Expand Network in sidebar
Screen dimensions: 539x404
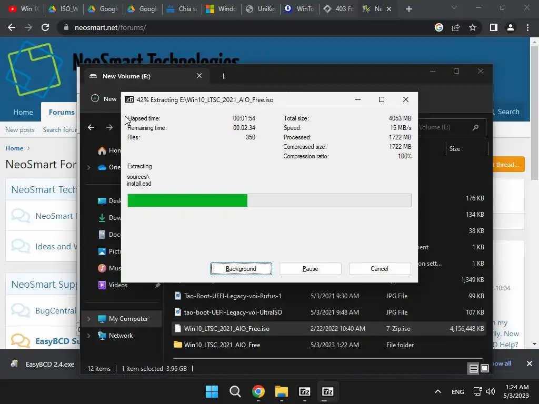(88, 336)
